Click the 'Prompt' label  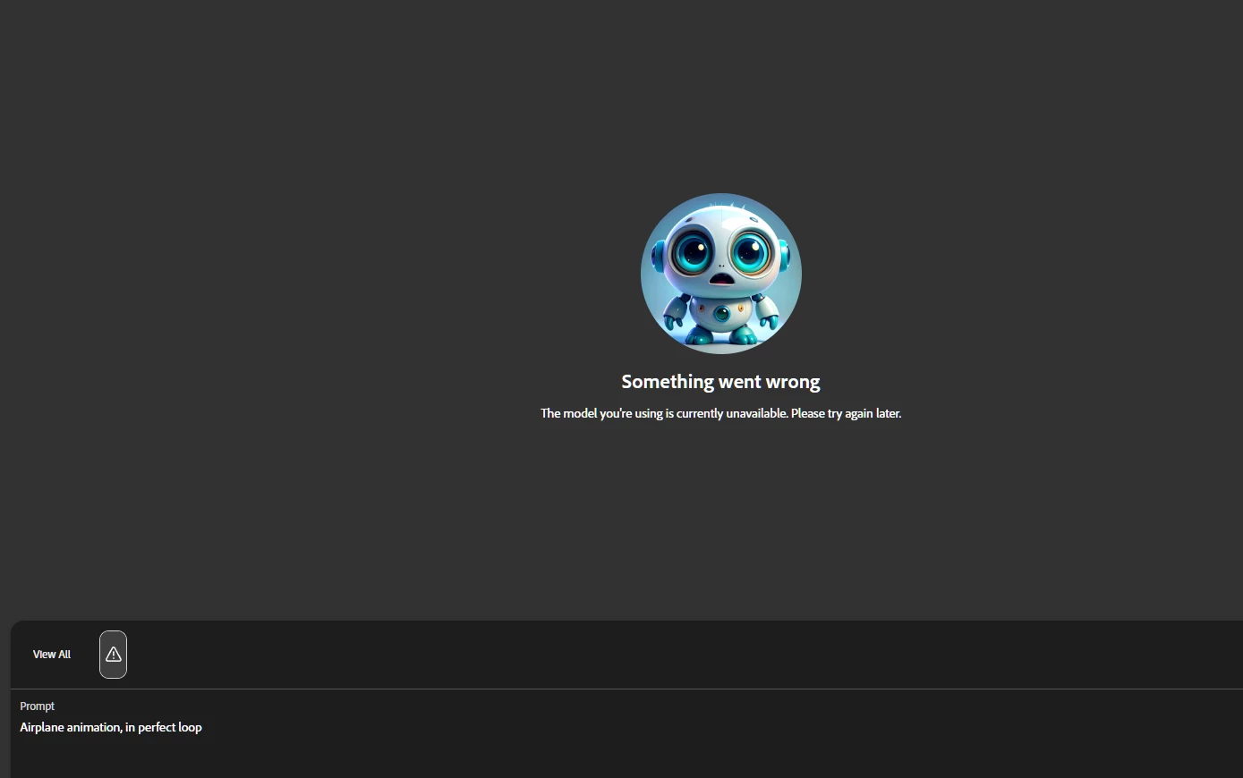38,706
